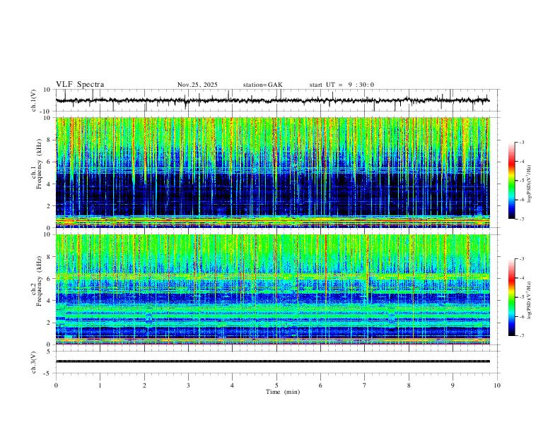Click the 'station=GAK' label
The height and width of the screenshot is (432, 560).
tap(263, 85)
